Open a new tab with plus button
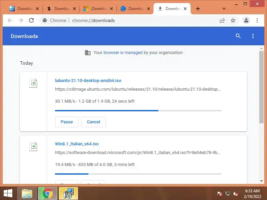 coord(198,9)
